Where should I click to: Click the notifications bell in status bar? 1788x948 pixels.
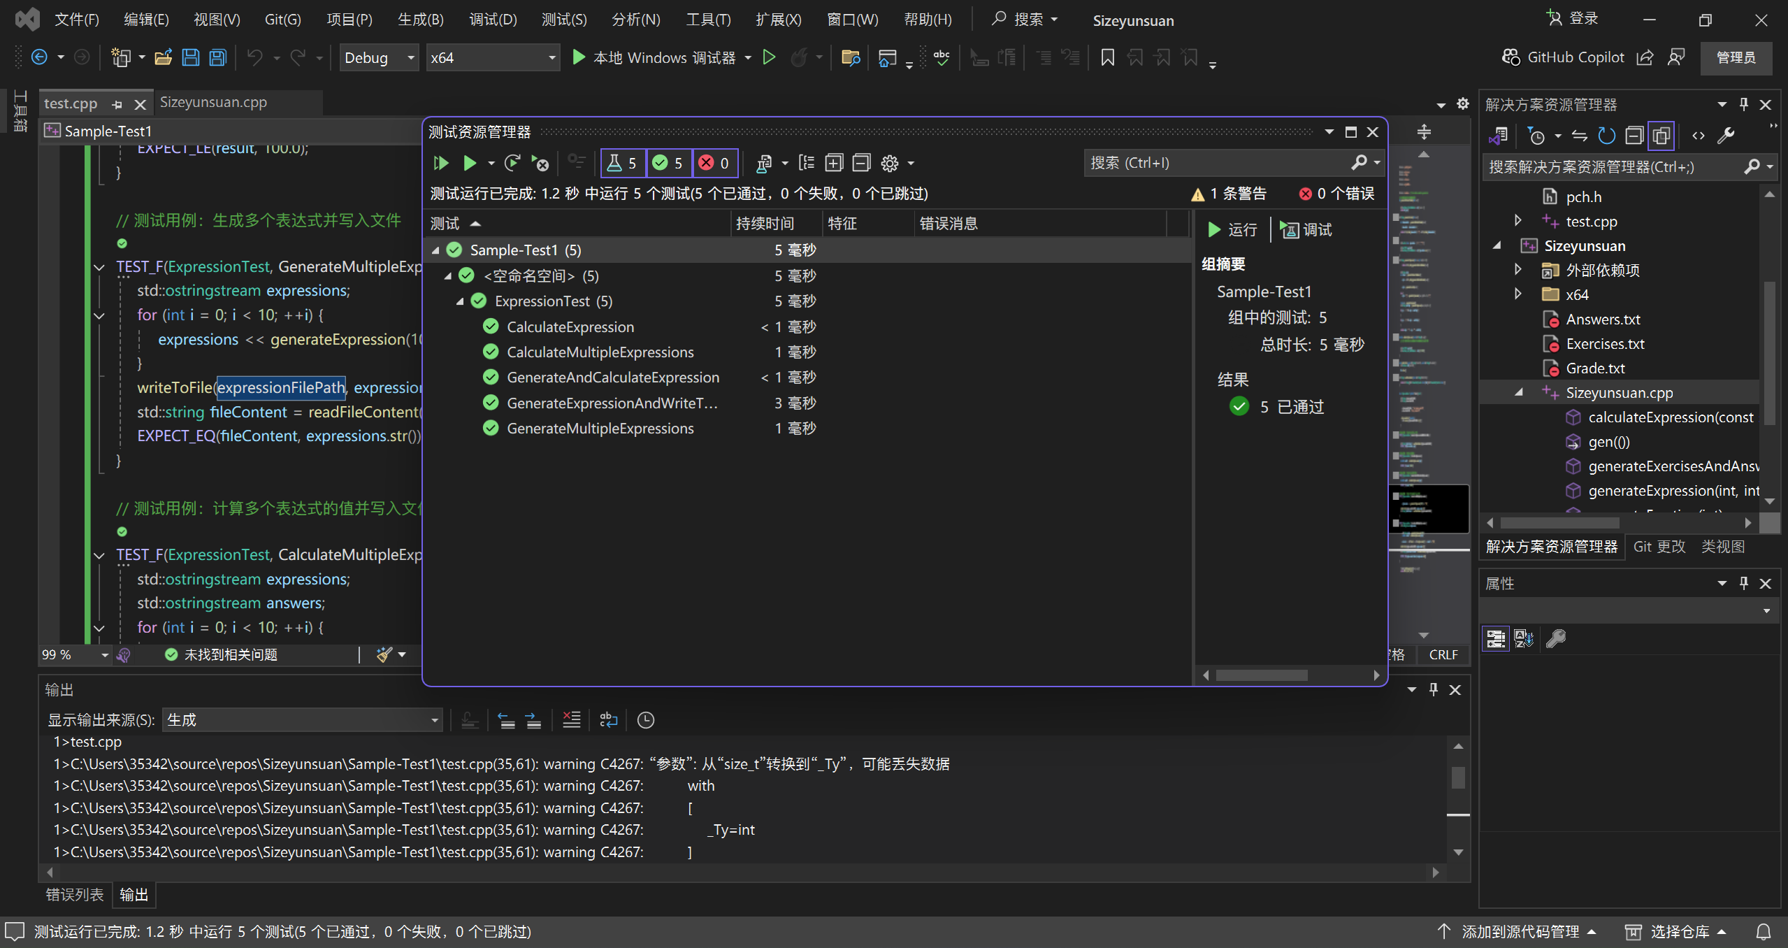pyautogui.click(x=1764, y=931)
